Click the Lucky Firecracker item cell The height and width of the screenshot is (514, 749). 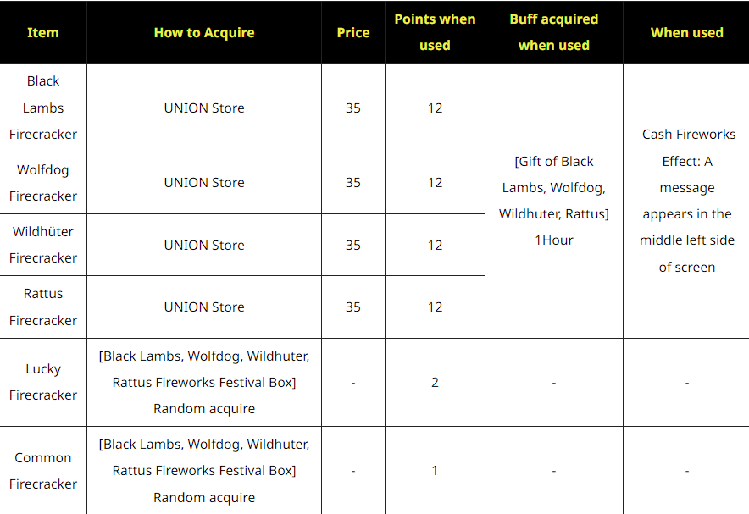pyautogui.click(x=43, y=382)
